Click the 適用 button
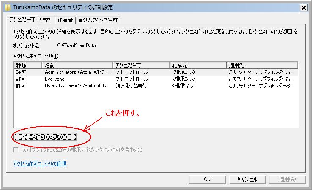The image size is (312, 190). (287, 179)
